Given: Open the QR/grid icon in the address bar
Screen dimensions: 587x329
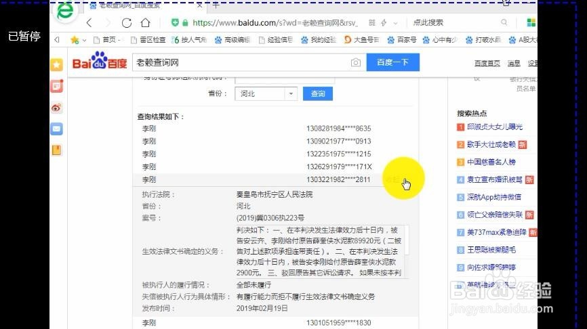Looking at the screenshot, I should [371, 23].
